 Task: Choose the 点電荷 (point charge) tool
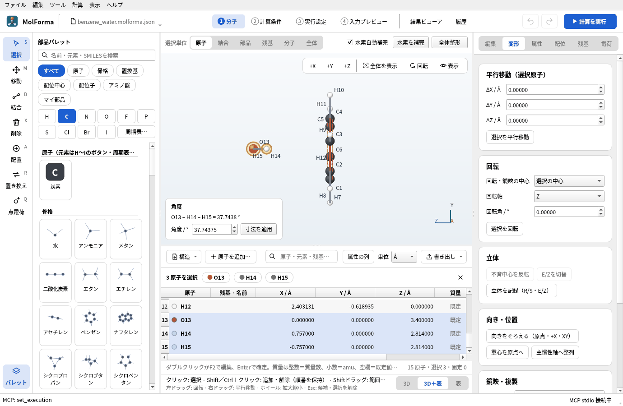click(x=16, y=206)
